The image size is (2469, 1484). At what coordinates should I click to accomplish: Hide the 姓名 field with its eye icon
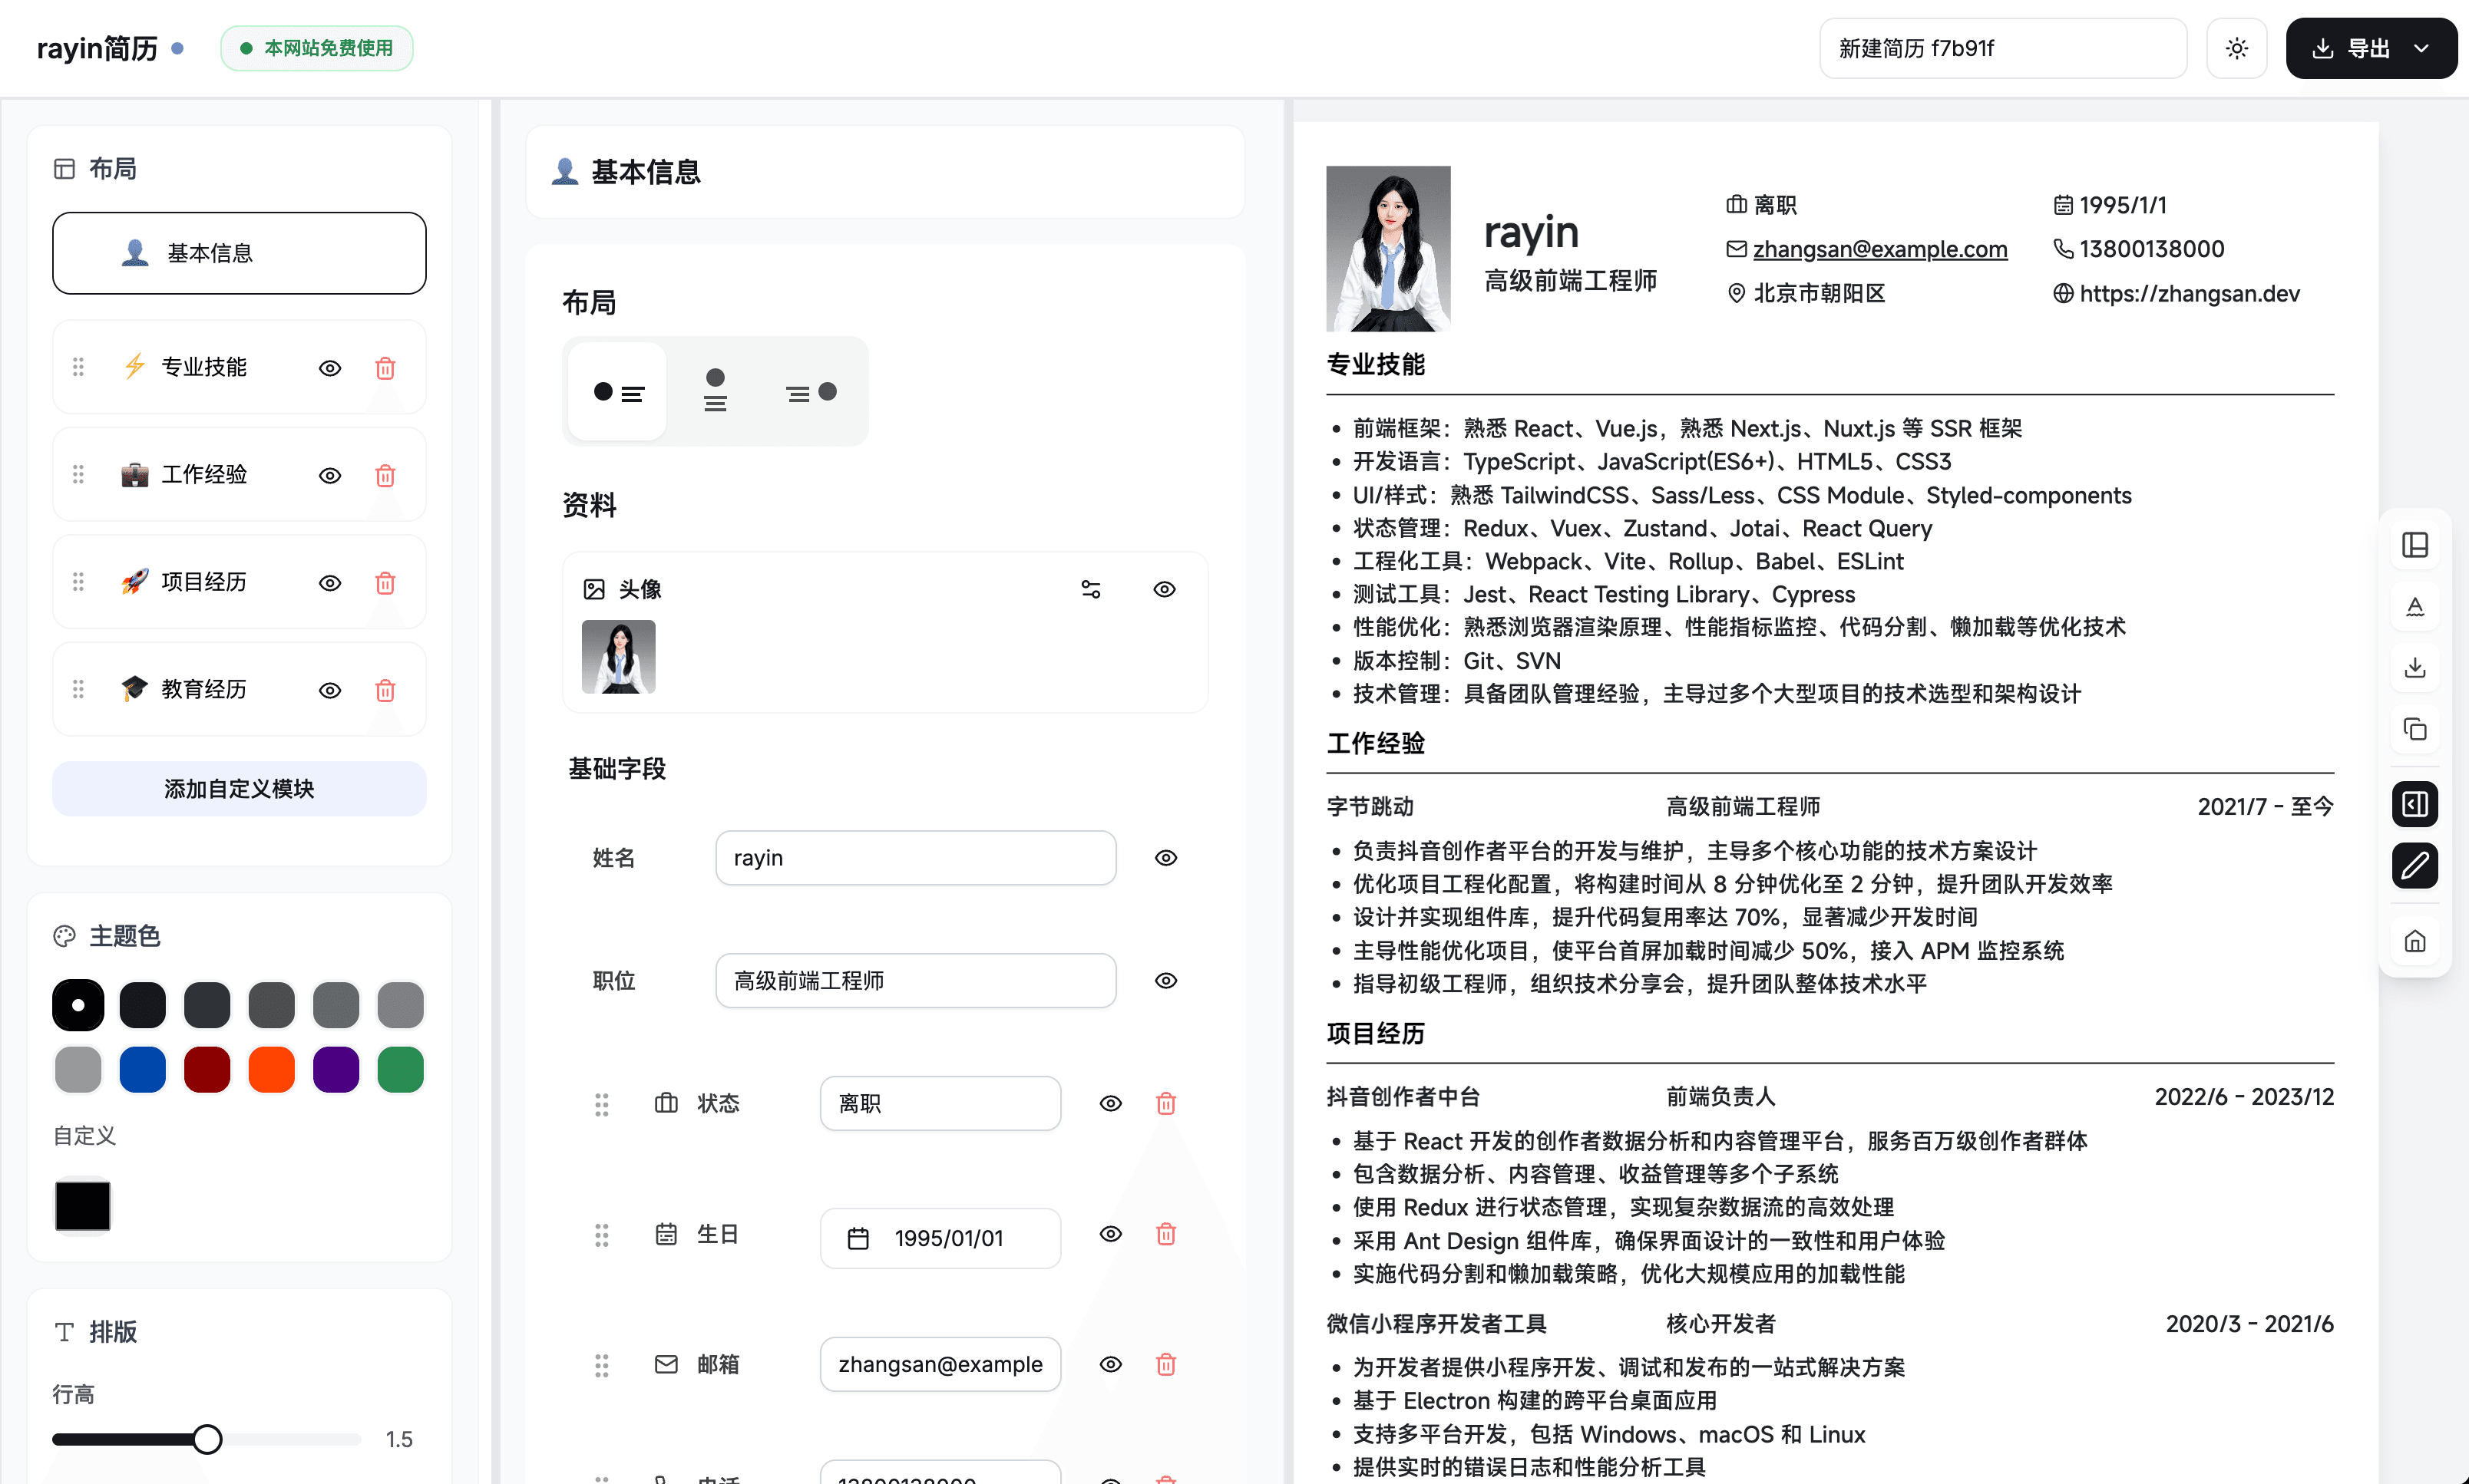1165,858
